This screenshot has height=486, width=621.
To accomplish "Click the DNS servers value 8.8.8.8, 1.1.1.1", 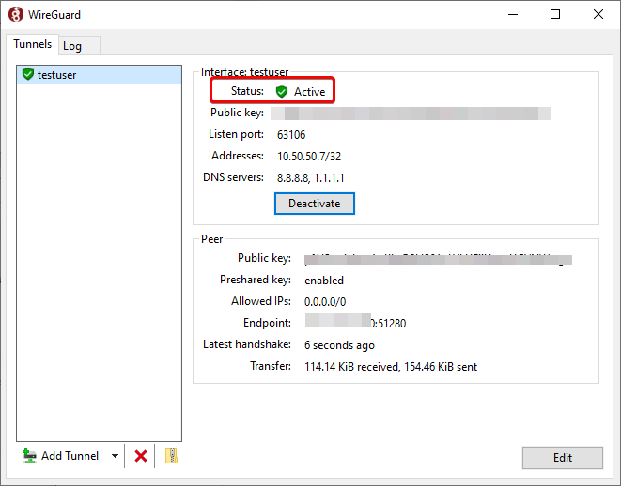I will click(318, 177).
